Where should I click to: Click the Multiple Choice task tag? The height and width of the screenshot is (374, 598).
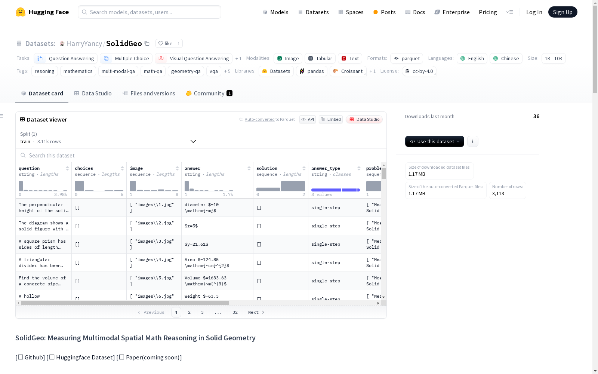[126, 58]
